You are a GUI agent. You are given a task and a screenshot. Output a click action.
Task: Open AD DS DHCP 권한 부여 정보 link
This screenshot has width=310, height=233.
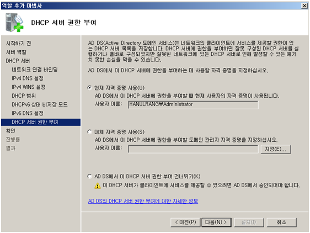click(143, 201)
